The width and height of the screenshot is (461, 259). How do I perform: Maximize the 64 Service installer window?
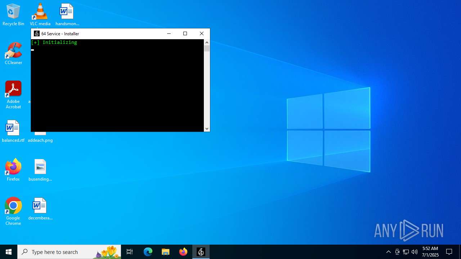tap(185, 33)
